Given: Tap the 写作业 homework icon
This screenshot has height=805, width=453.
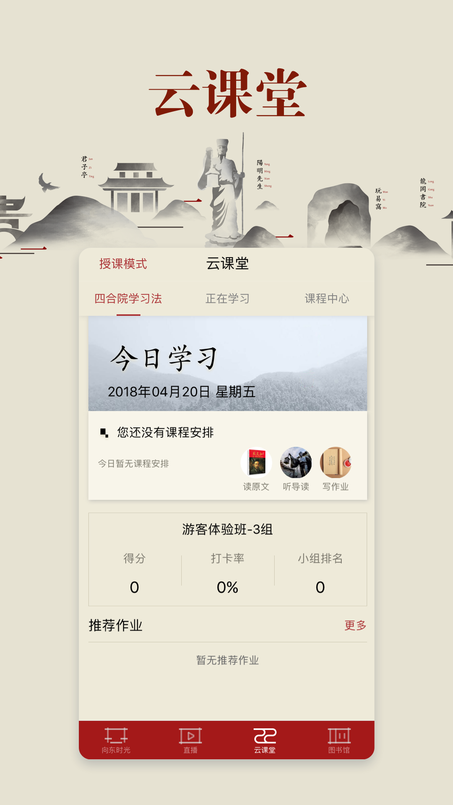Looking at the screenshot, I should pos(336,463).
